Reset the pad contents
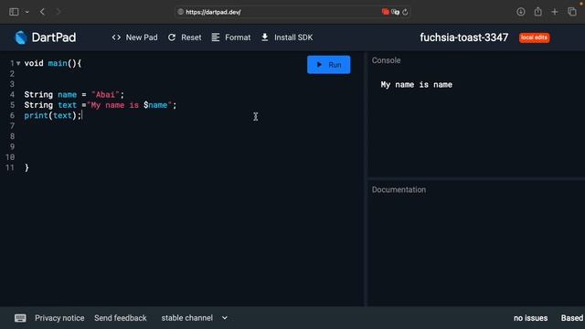Screen dimensions: 585x329 point(185,37)
